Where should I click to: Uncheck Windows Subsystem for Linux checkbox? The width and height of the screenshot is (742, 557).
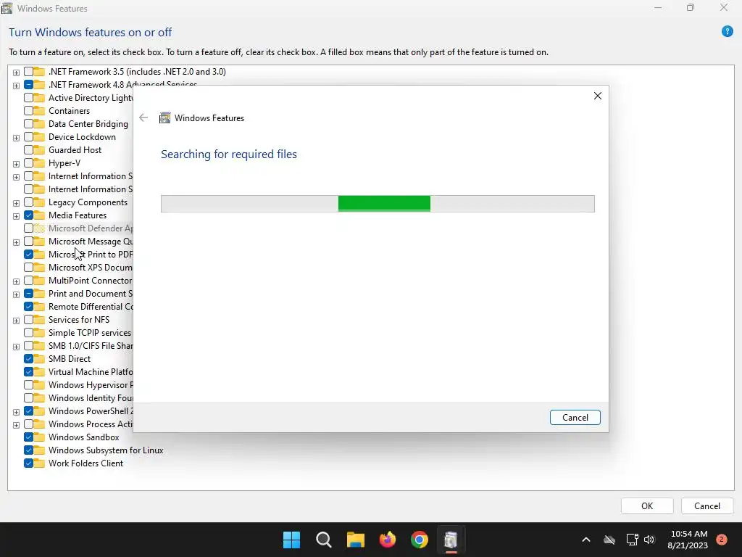coord(28,450)
